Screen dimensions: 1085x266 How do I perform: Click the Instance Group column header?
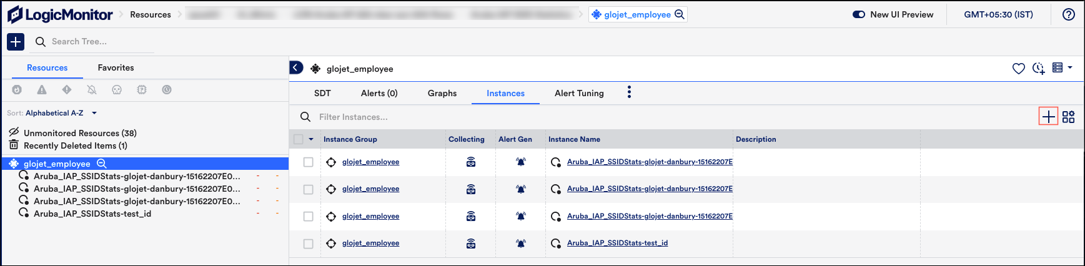[350, 139]
